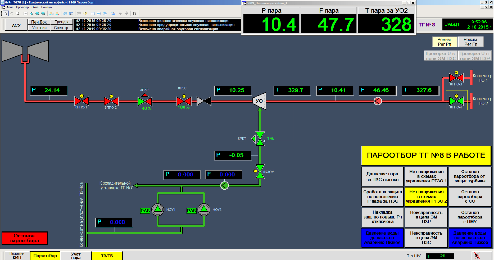Open the Помощь menu
494x260 pixels.
click(46, 7)
